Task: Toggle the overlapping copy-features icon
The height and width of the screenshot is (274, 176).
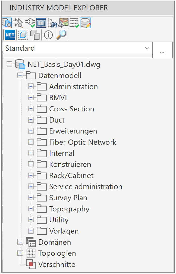Action: (35, 35)
